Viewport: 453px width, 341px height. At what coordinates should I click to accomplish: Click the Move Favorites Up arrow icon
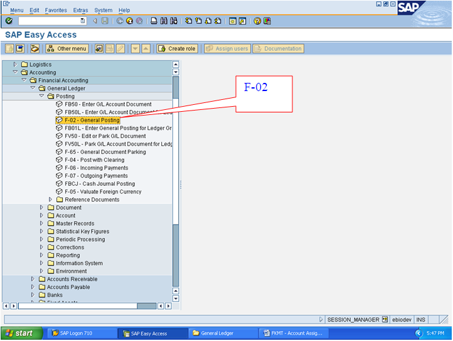(146, 48)
